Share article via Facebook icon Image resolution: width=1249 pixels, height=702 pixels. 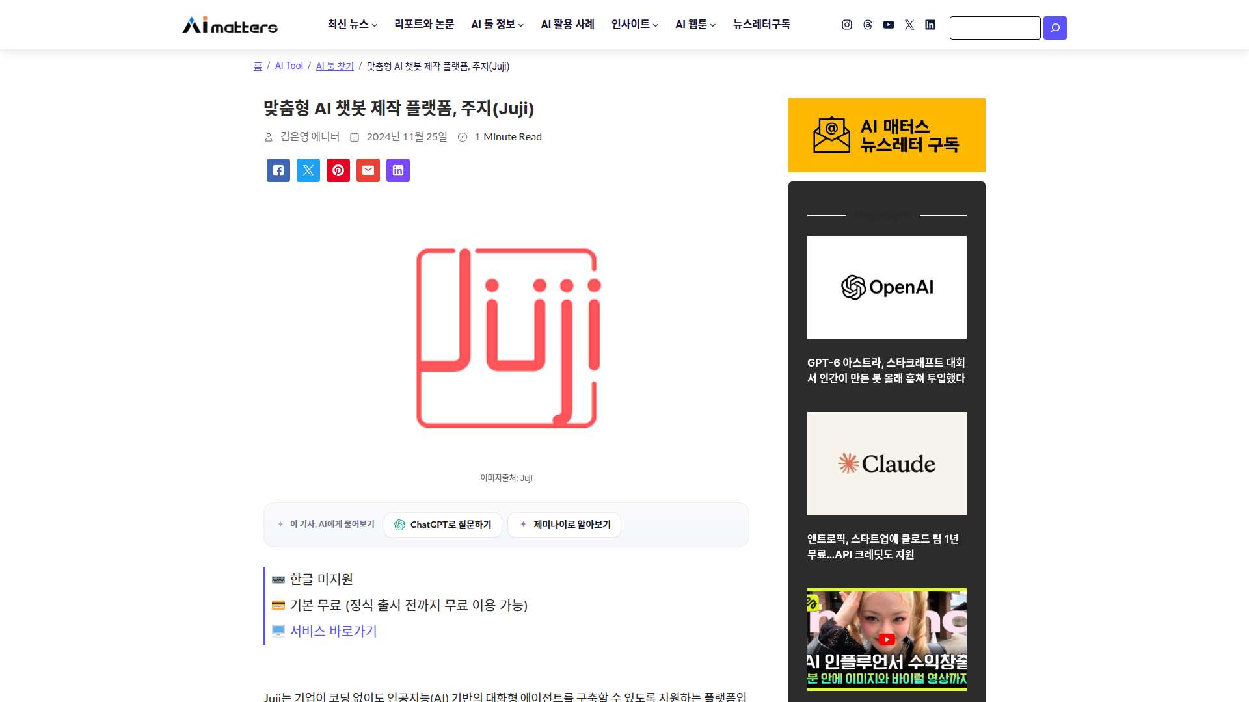(278, 170)
